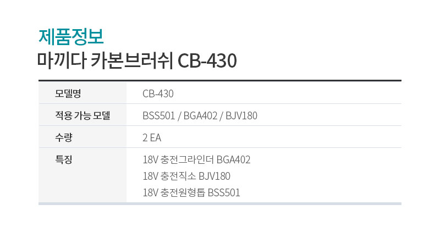Screen dimensions: 440x243
Task: Click BGA402 in compatible models row
Action: click(200, 115)
